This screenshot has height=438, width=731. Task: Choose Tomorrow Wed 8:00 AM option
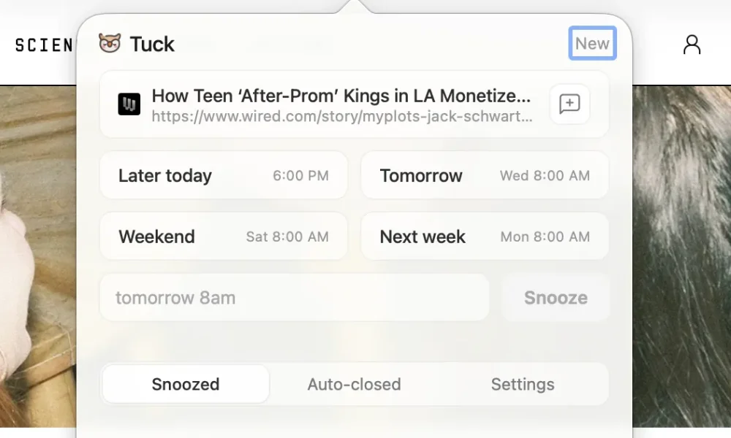(485, 175)
